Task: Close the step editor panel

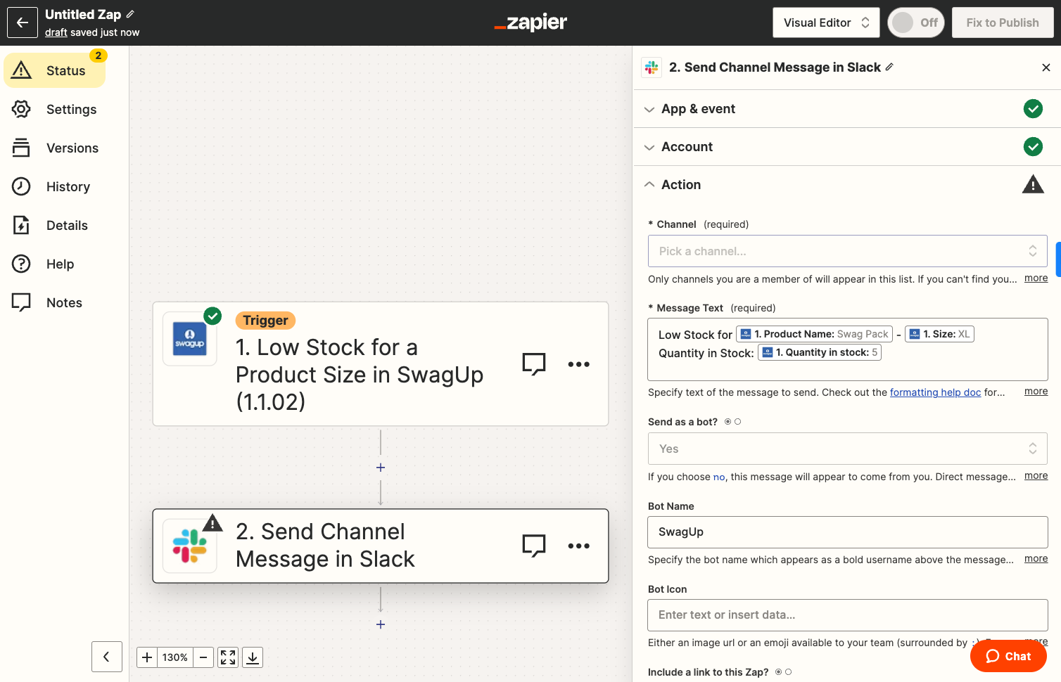Action: pos(1046,67)
